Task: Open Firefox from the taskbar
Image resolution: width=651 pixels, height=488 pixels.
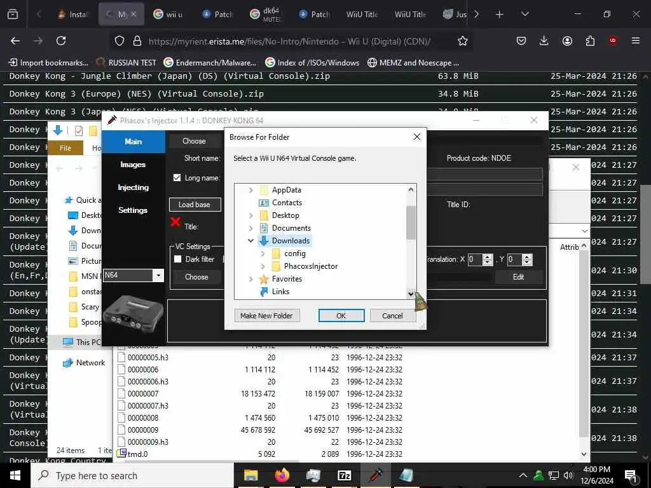Action: (282, 475)
